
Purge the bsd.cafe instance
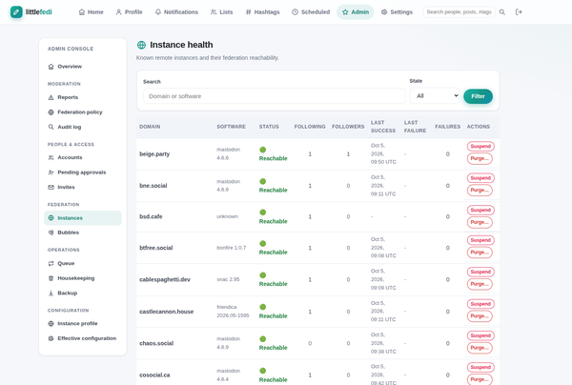[480, 222]
